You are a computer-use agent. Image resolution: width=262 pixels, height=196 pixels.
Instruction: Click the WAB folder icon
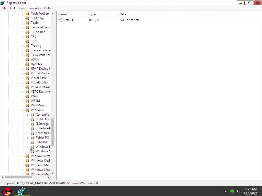pos(28,96)
